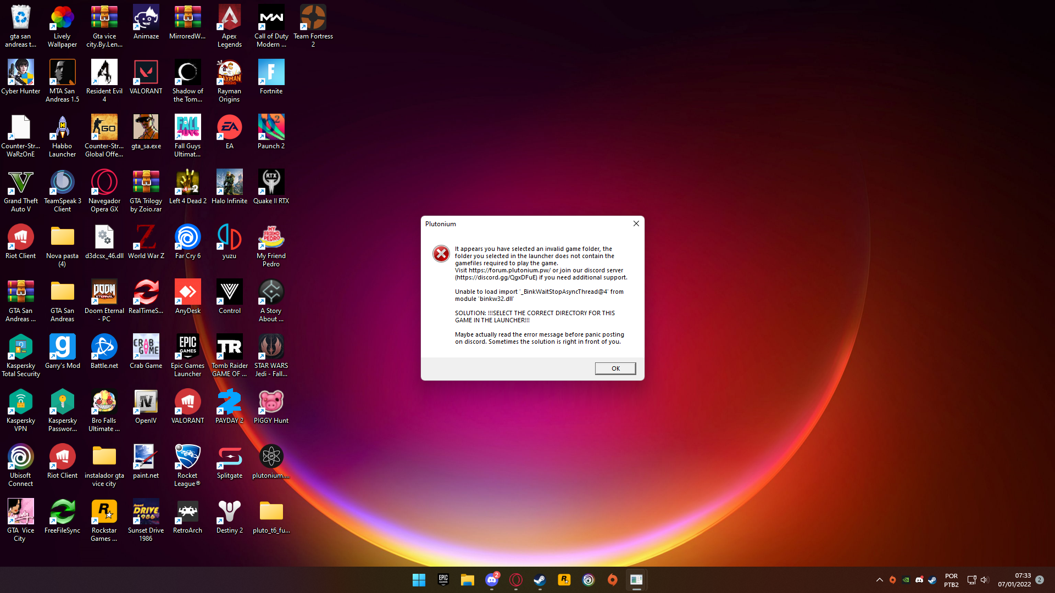Select the Quake II RTX shortcut
1055x593 pixels.
pos(271,187)
